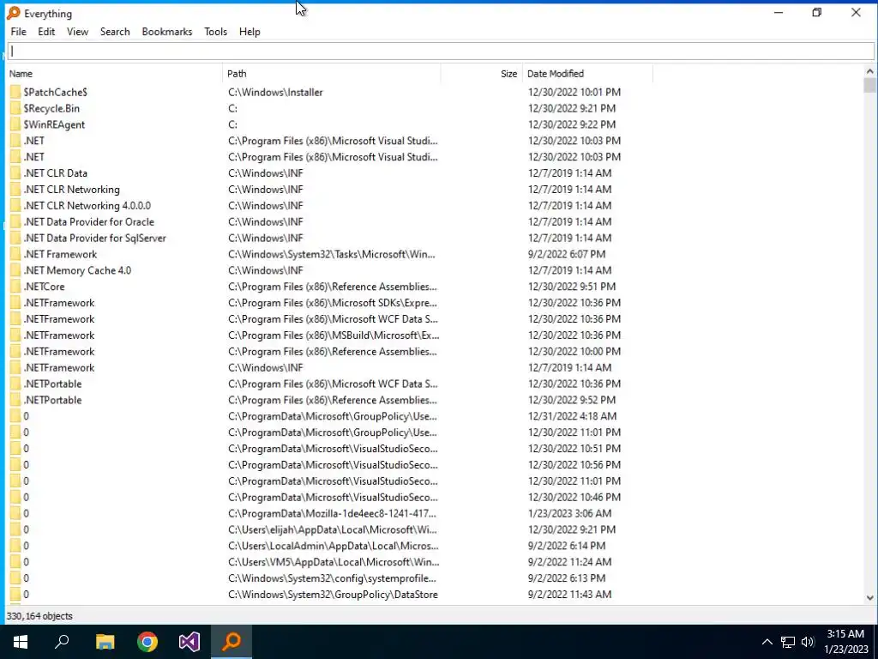Click date 12/31/2022 4:18 AM
Screen dimensions: 878x659
[x=572, y=416]
